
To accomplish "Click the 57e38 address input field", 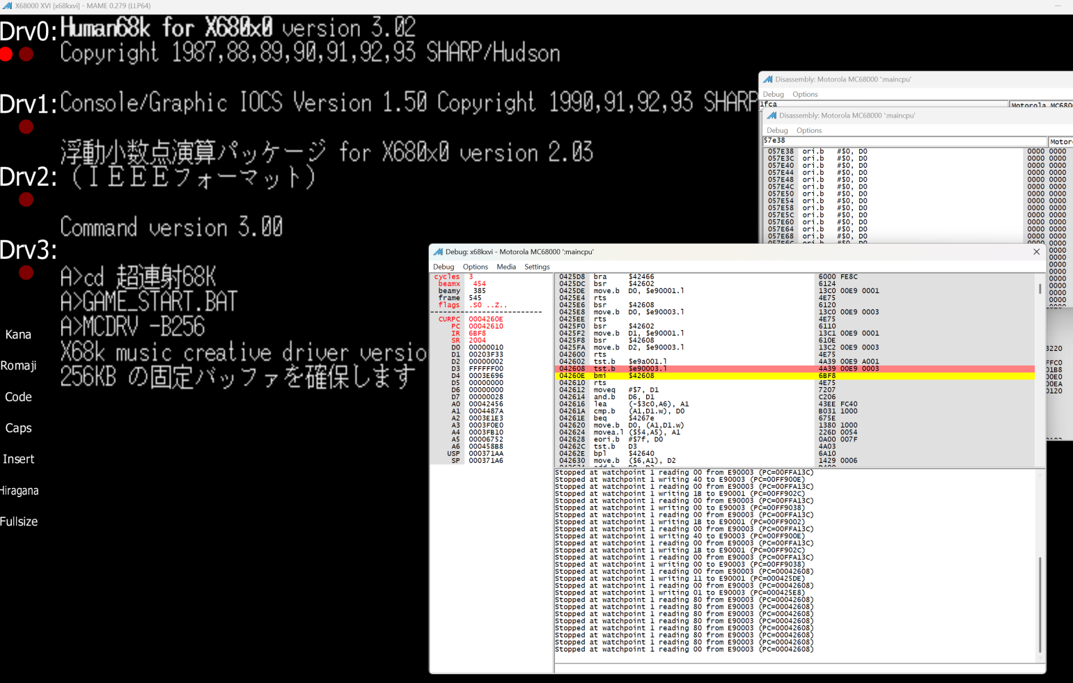I will pos(904,141).
